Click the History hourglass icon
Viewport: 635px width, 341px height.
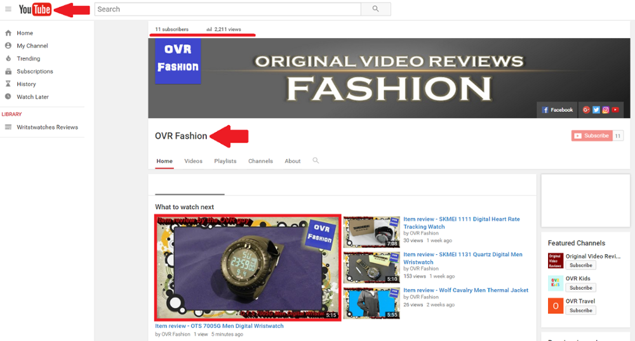8,84
